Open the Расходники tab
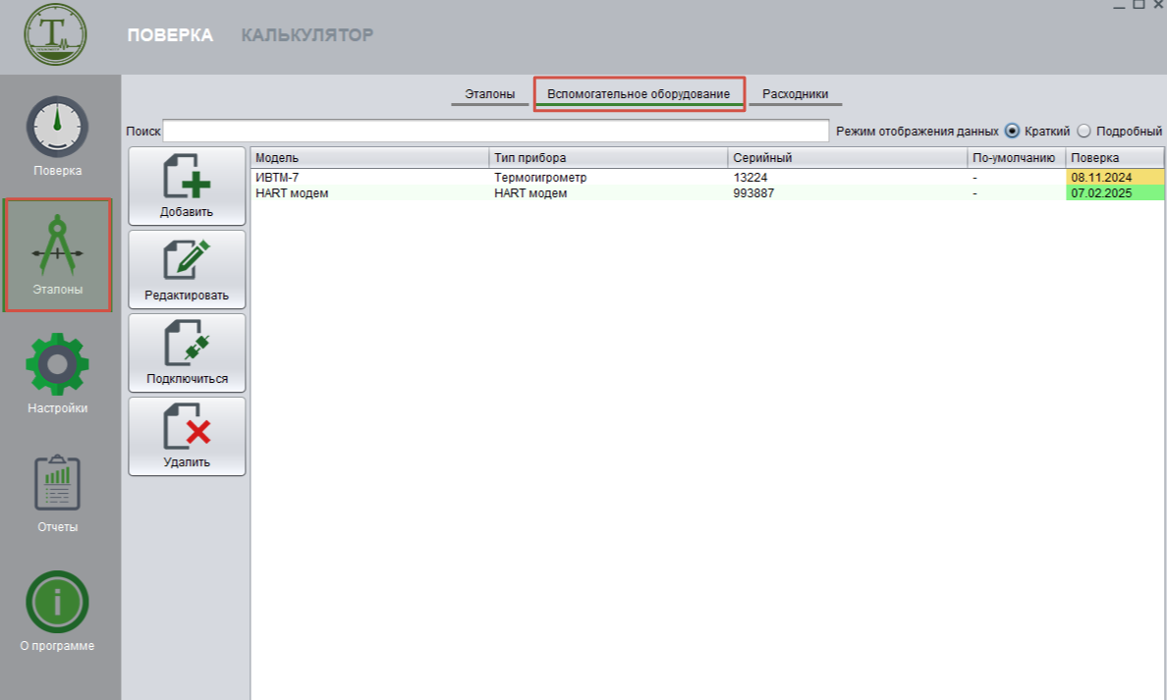 click(795, 94)
